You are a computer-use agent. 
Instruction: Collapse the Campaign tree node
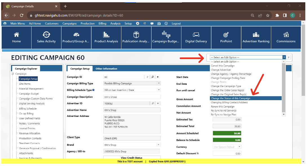(13, 74)
